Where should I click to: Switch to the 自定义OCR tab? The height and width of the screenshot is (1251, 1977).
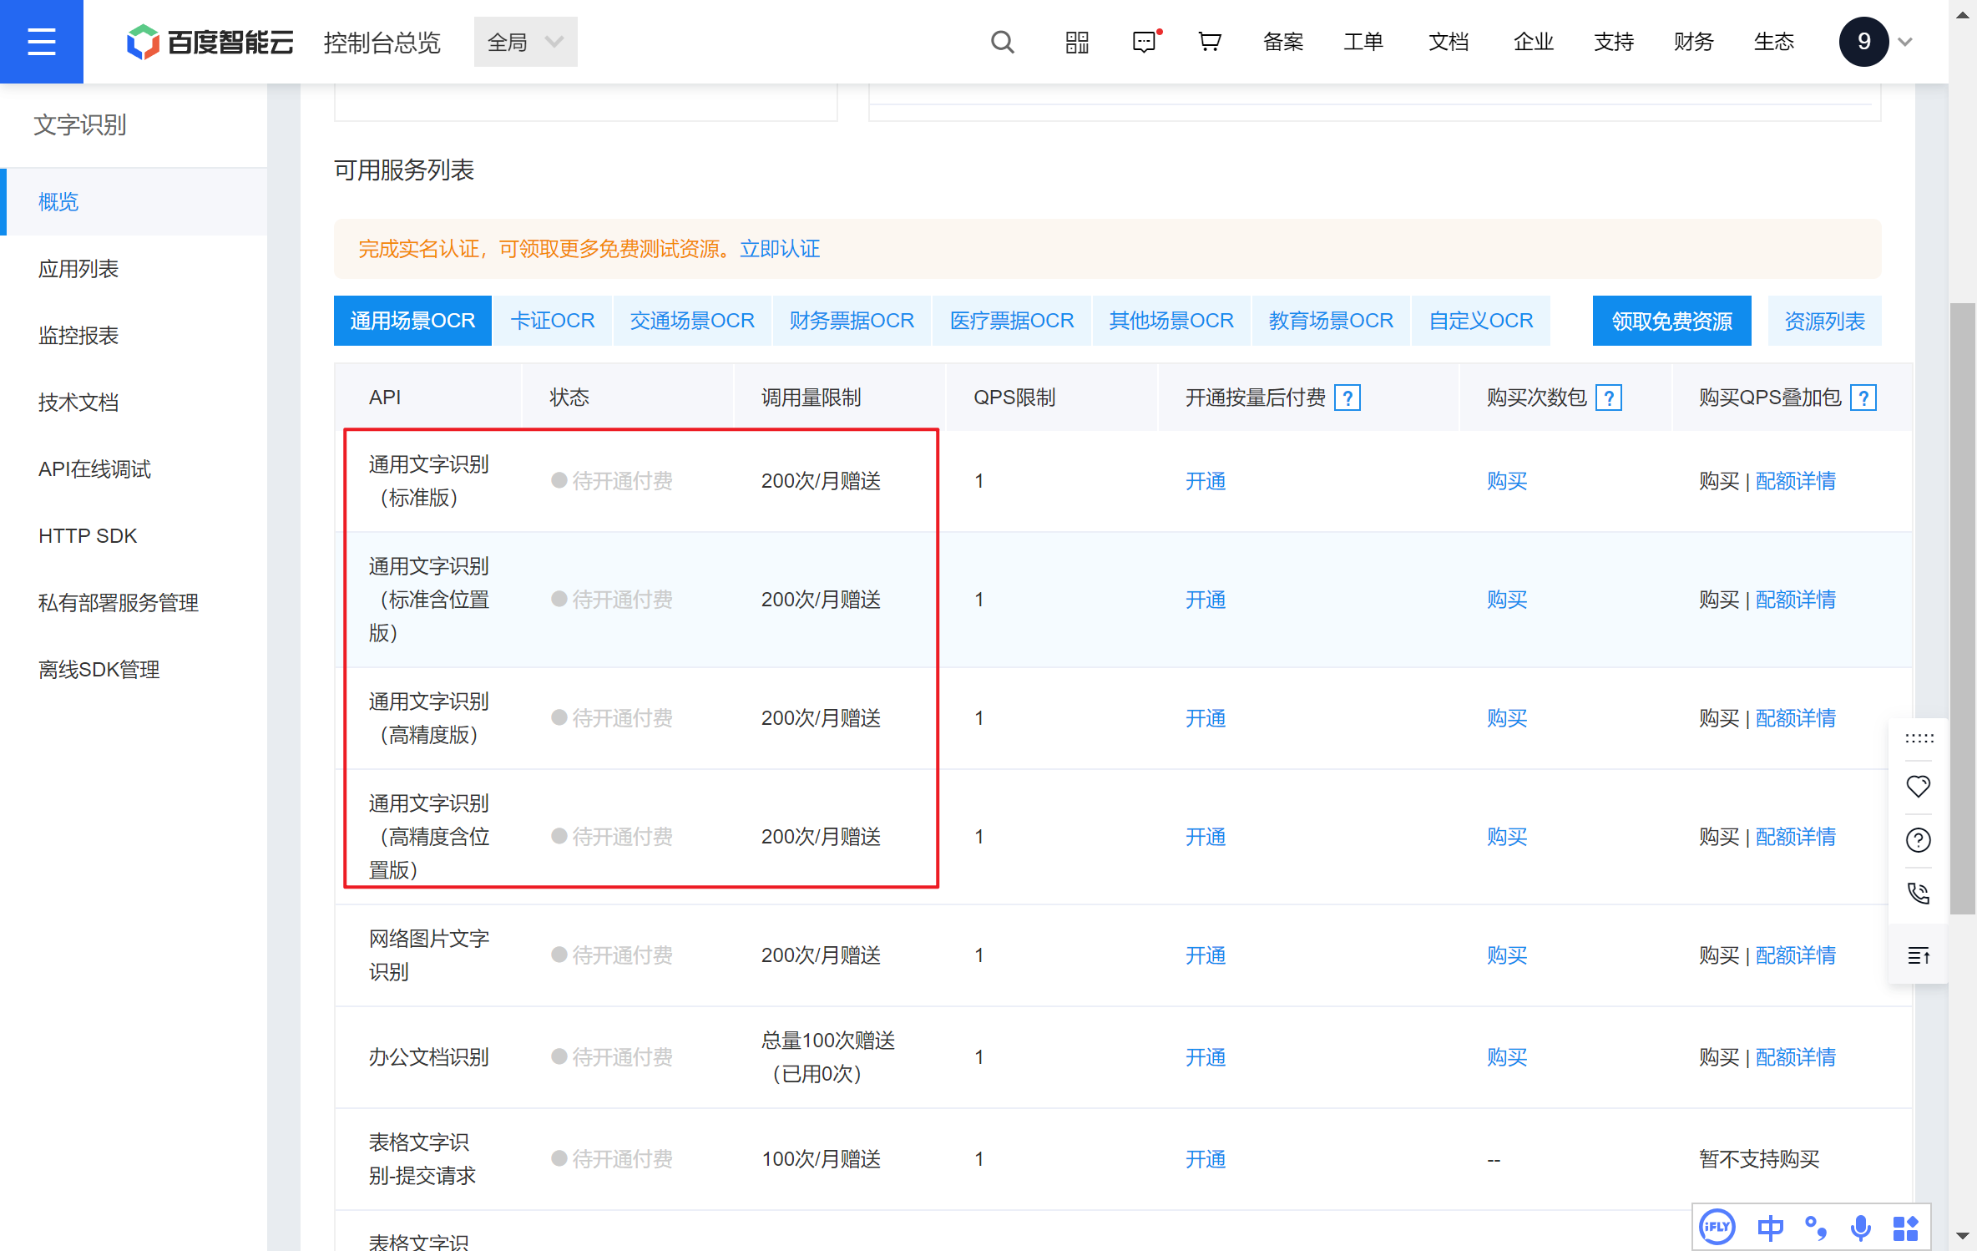1481,321
